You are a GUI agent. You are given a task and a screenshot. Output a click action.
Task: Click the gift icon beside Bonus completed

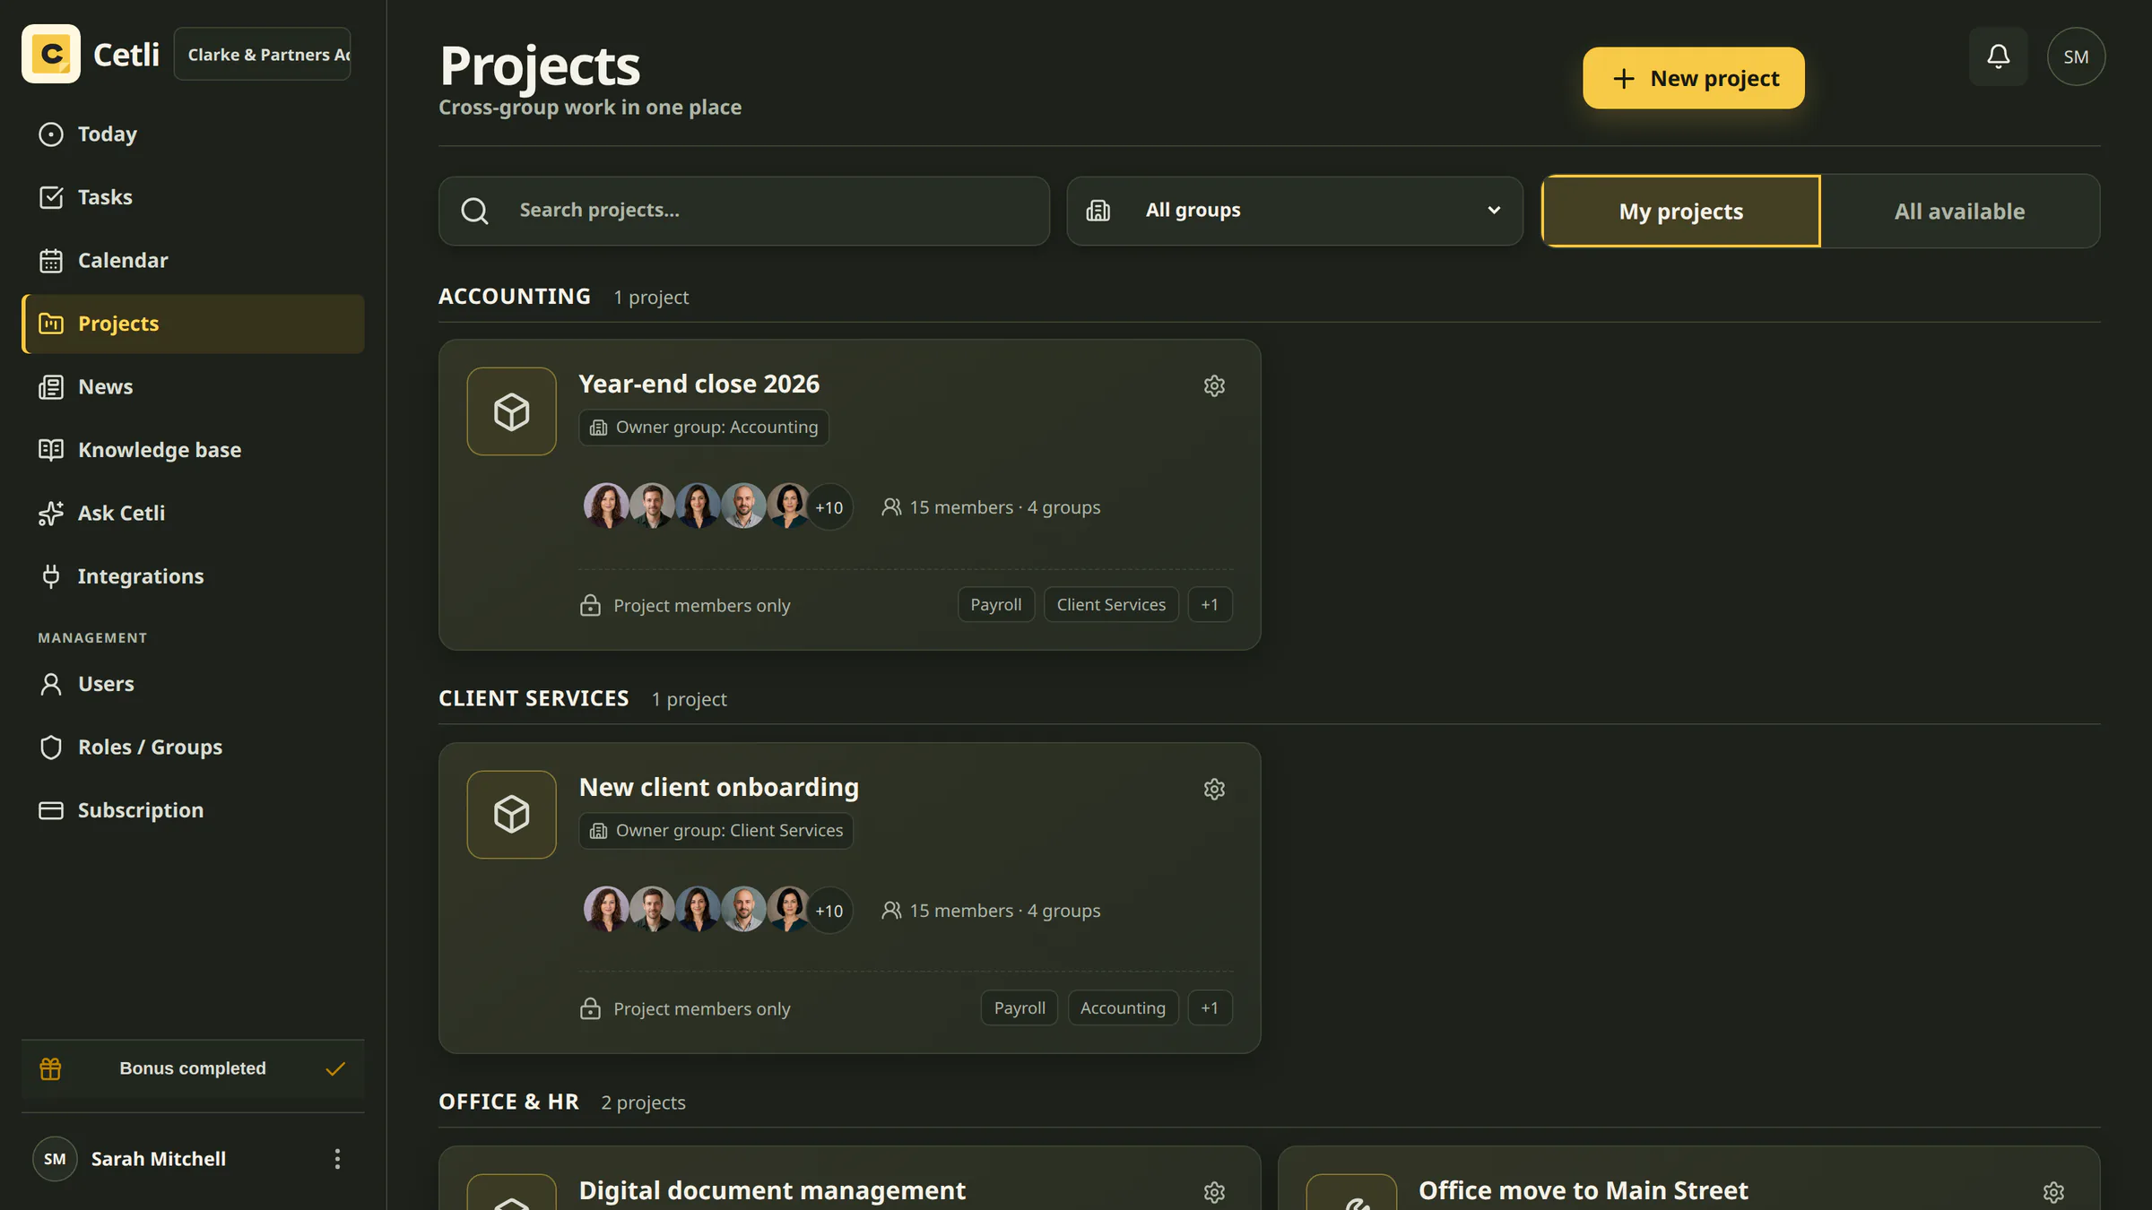click(50, 1068)
